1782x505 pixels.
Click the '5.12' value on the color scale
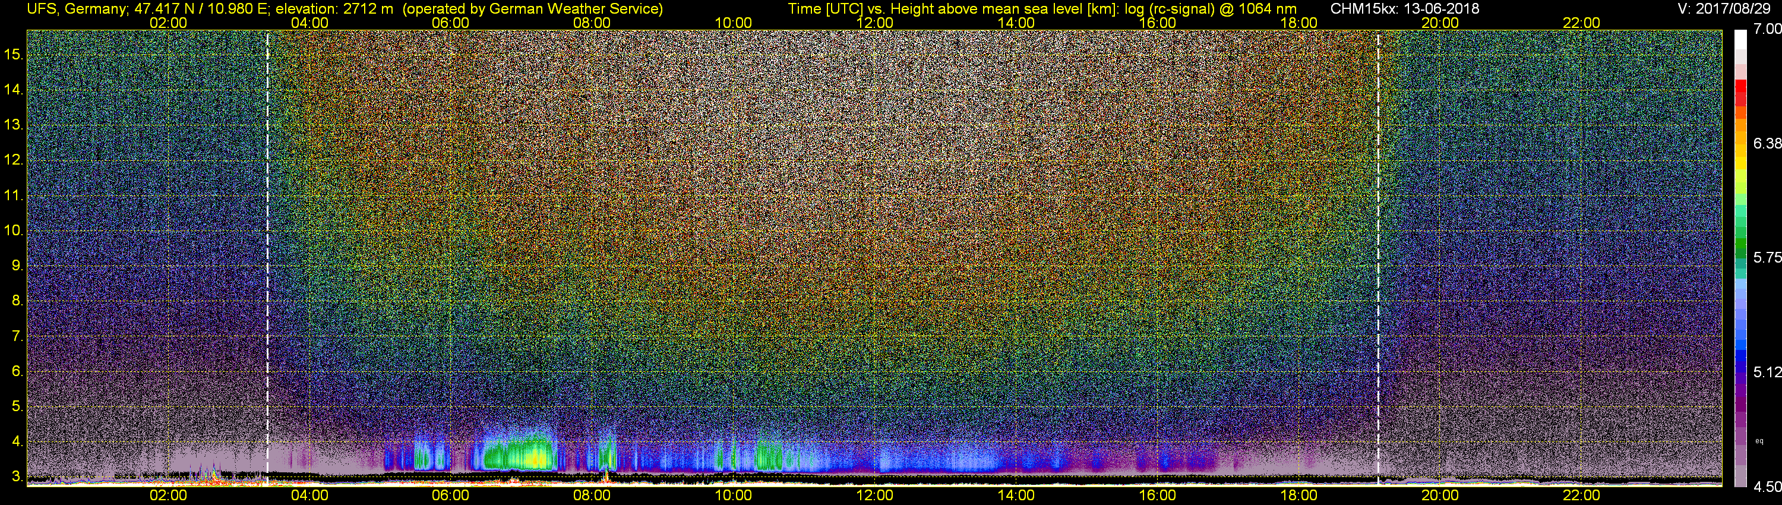1768,372
